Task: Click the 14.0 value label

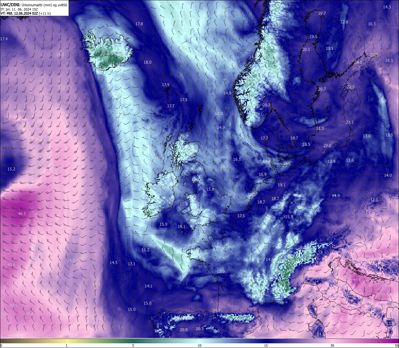Action: (388, 175)
